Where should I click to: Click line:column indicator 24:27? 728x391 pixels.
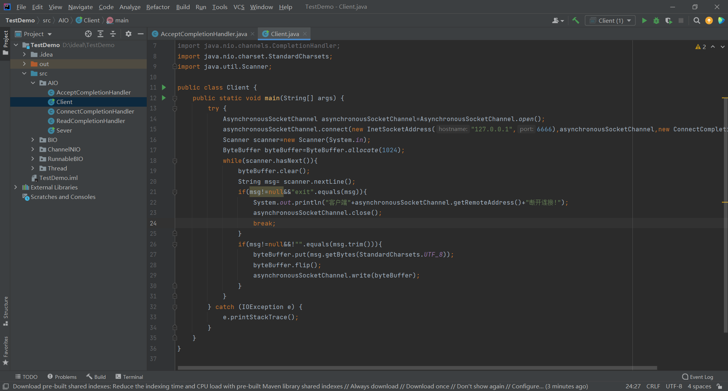[x=633, y=386]
